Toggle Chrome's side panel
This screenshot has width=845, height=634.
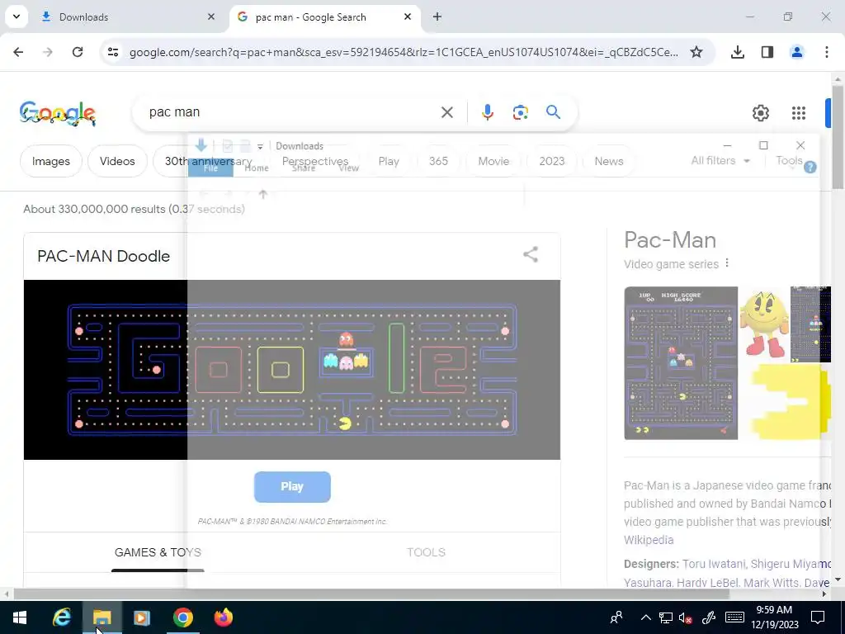[767, 52]
